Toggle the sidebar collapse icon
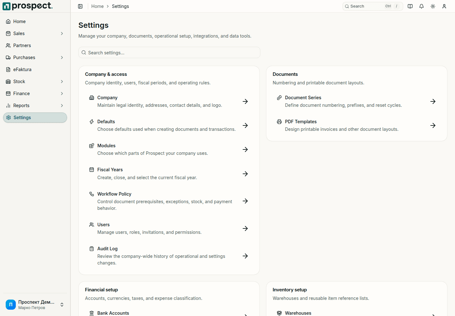The height and width of the screenshot is (316, 455). (x=80, y=6)
